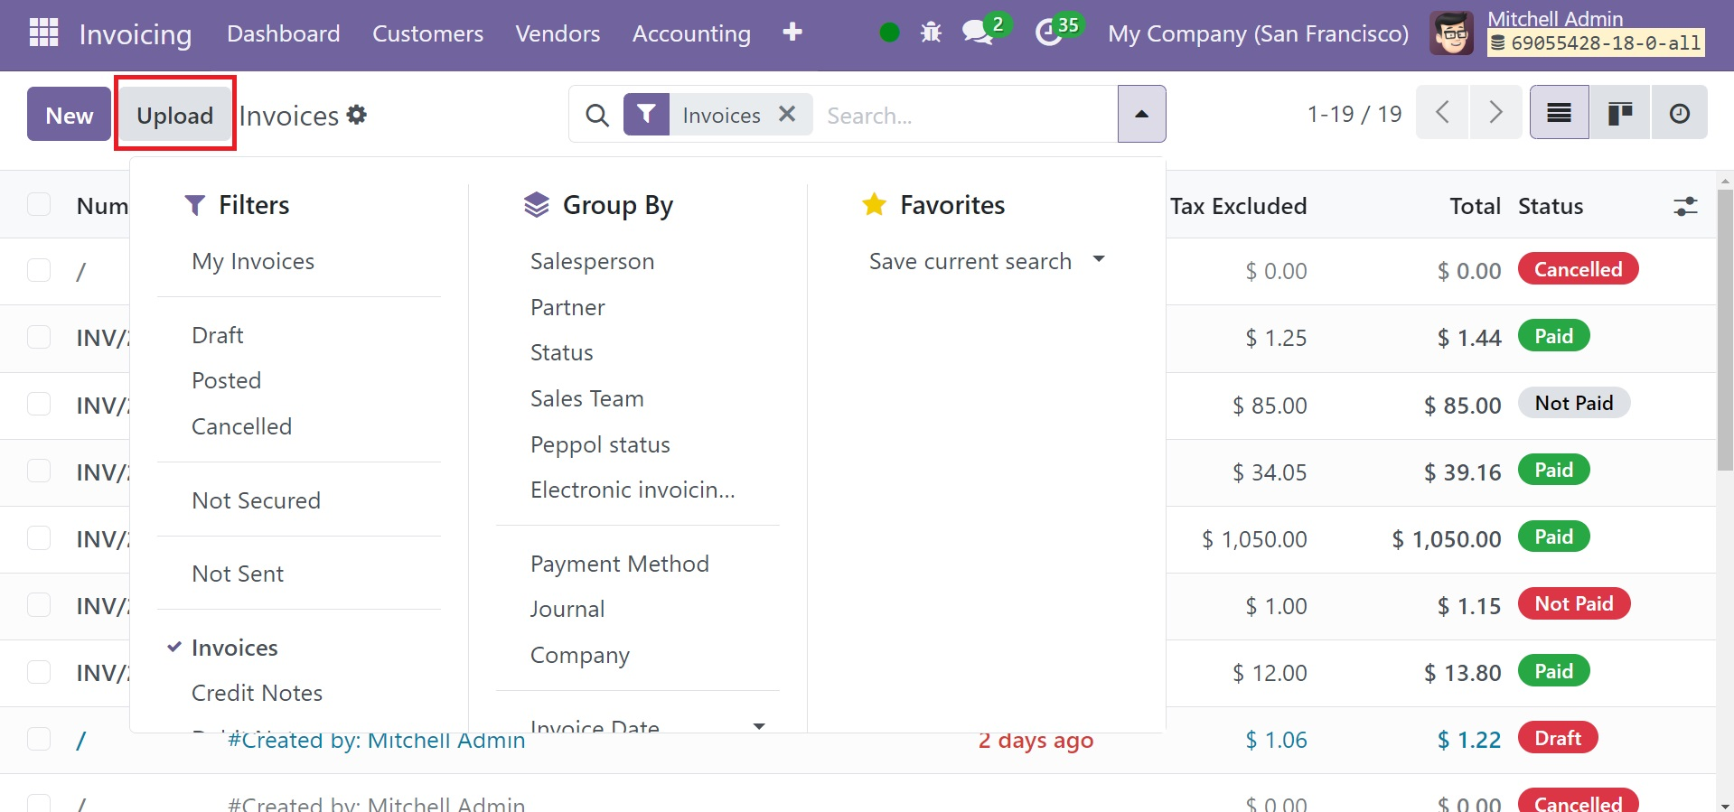This screenshot has height=812, width=1734.
Task: Group by Salesperson
Action: coord(592,261)
